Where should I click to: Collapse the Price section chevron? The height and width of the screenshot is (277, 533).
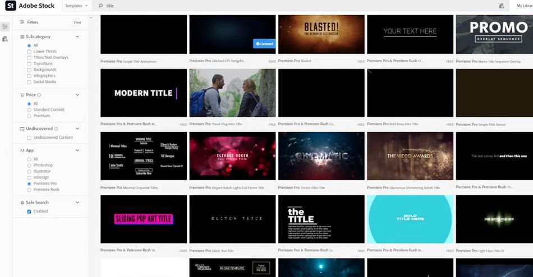tap(77, 95)
